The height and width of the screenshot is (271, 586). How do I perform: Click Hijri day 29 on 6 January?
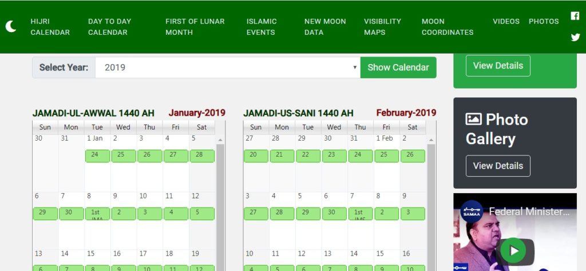45,214
